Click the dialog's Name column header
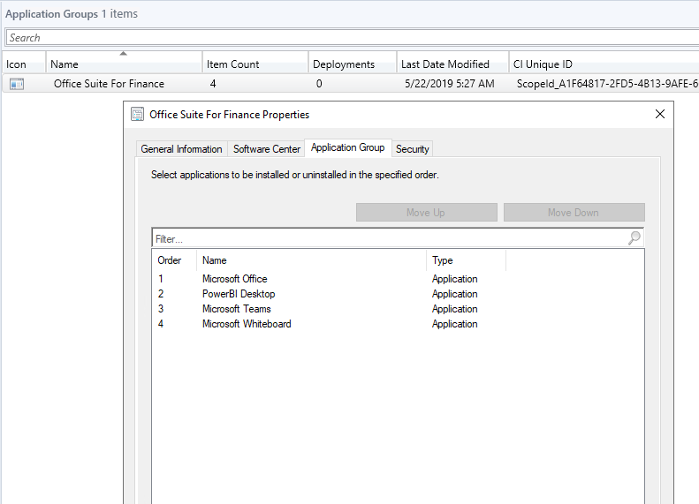 tap(312, 260)
